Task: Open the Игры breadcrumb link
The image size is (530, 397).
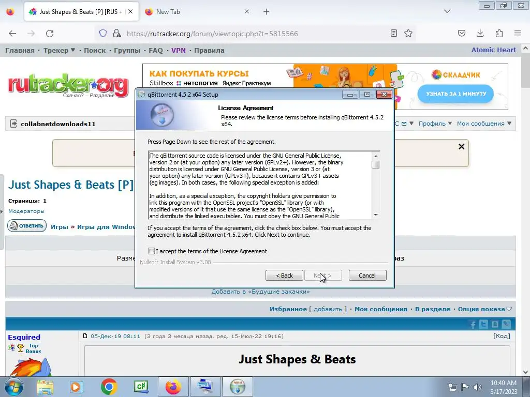Action: pyautogui.click(x=60, y=227)
